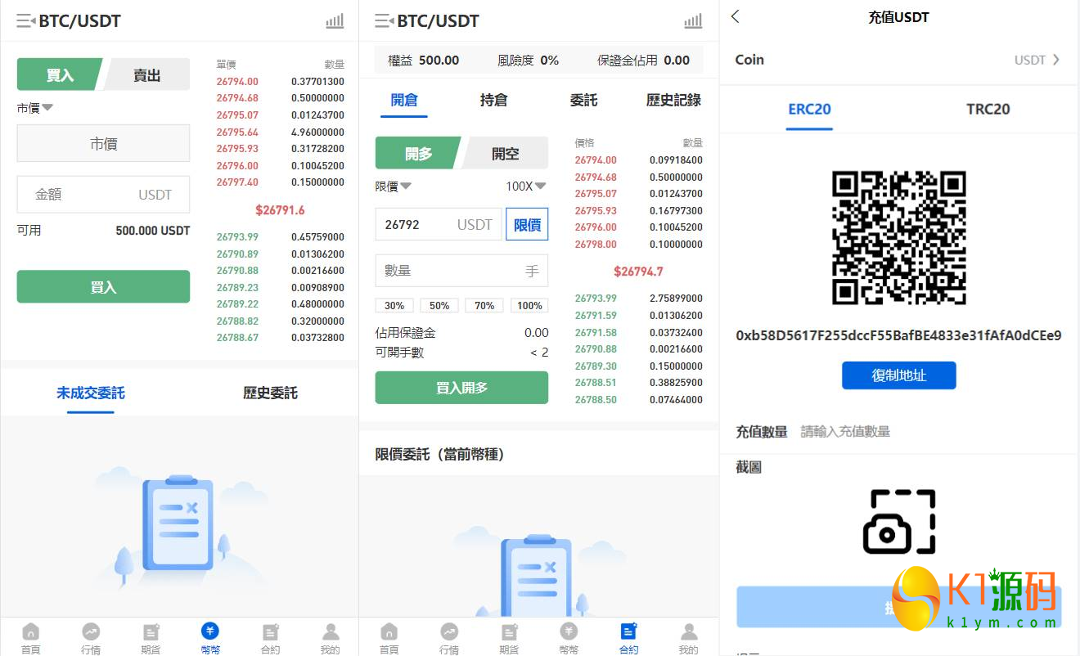Open 行情 market icon on the contract screen
The image size is (1080, 656).
[x=449, y=632]
